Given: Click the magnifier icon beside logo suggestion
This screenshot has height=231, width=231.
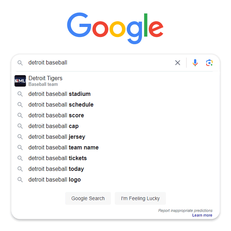Looking at the screenshot, I should pyautogui.click(x=20, y=180).
